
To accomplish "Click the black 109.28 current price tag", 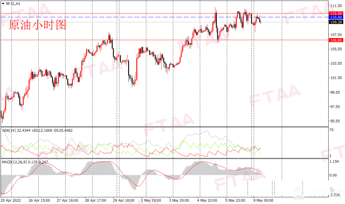I will [336, 22].
